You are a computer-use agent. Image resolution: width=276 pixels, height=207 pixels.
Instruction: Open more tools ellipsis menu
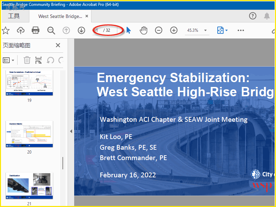240,30
